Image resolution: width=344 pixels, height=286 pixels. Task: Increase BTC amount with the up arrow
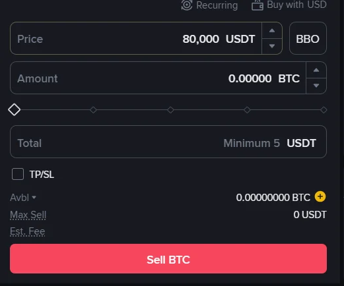click(x=316, y=70)
